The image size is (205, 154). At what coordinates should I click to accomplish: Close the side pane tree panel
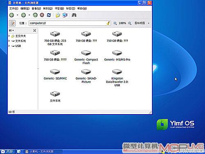pos(34,30)
